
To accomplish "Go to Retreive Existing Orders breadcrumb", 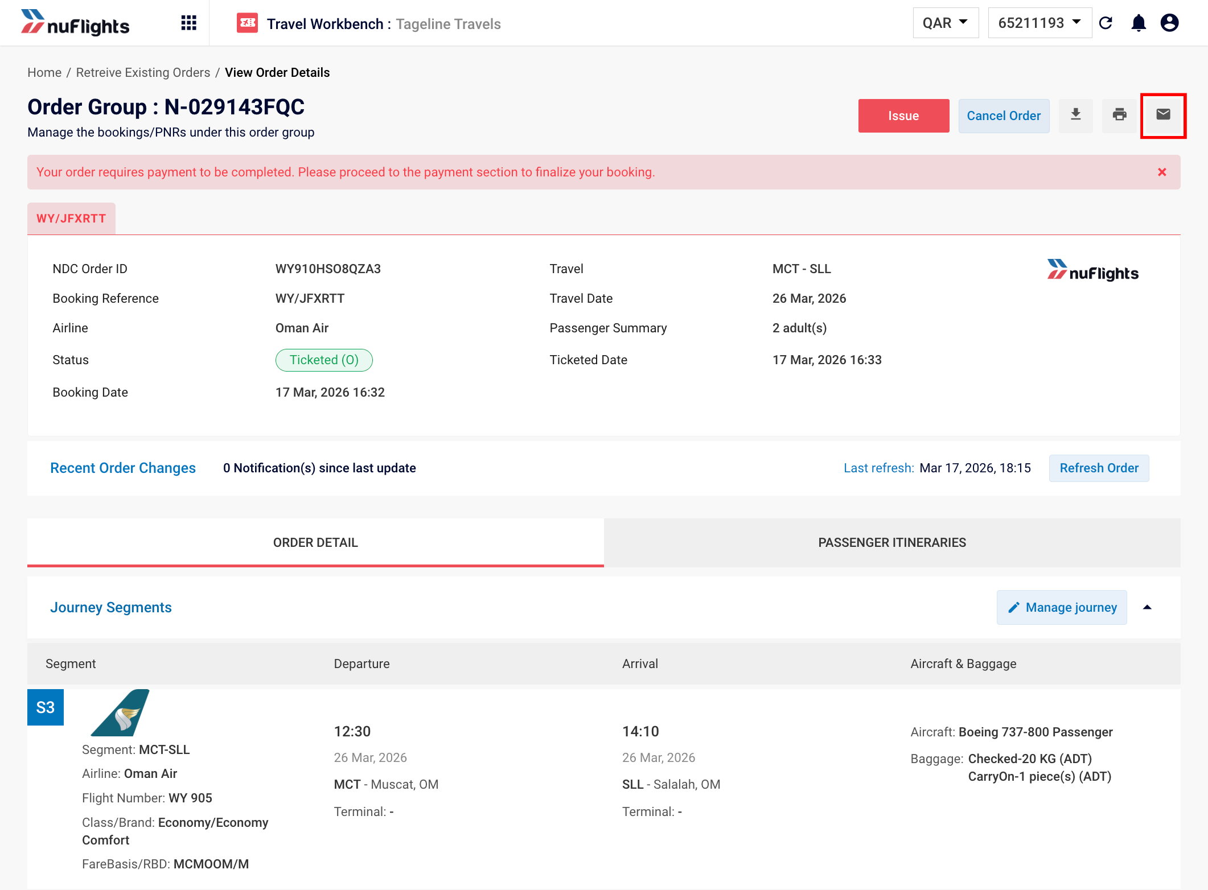I will pyautogui.click(x=143, y=72).
